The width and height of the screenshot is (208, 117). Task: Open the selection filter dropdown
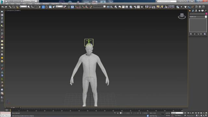pyautogui.click(x=23, y=6)
